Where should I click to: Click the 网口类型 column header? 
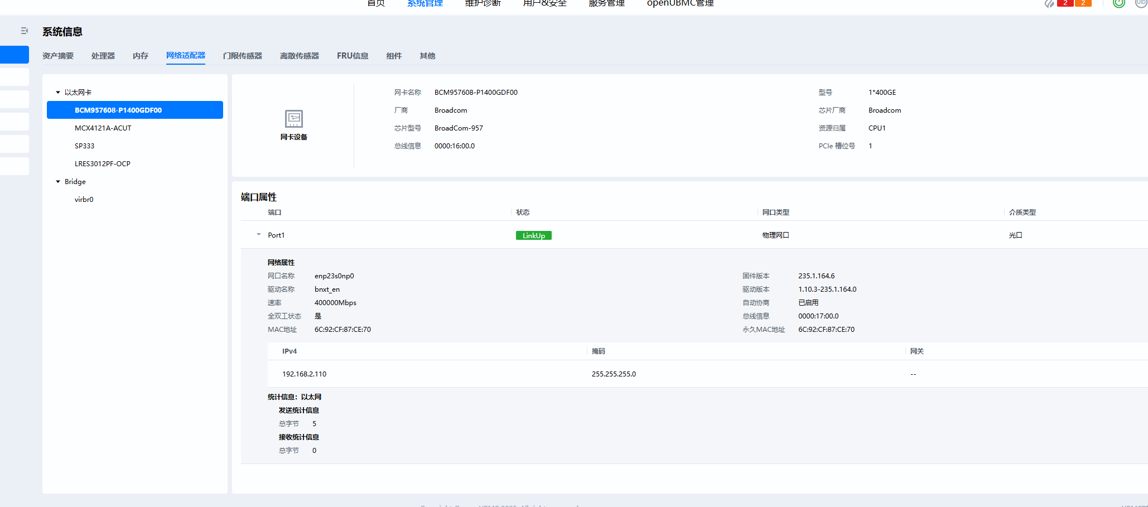[x=776, y=213]
